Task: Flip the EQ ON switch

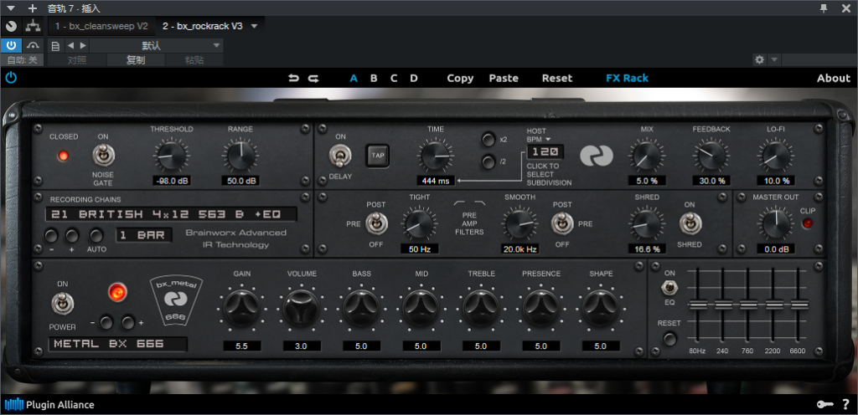Action: (x=668, y=287)
